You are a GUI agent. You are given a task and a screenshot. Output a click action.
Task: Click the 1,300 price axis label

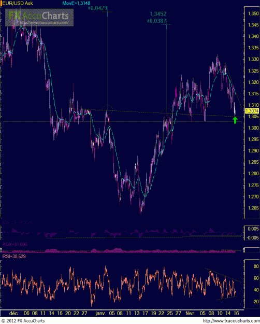pos(253,128)
